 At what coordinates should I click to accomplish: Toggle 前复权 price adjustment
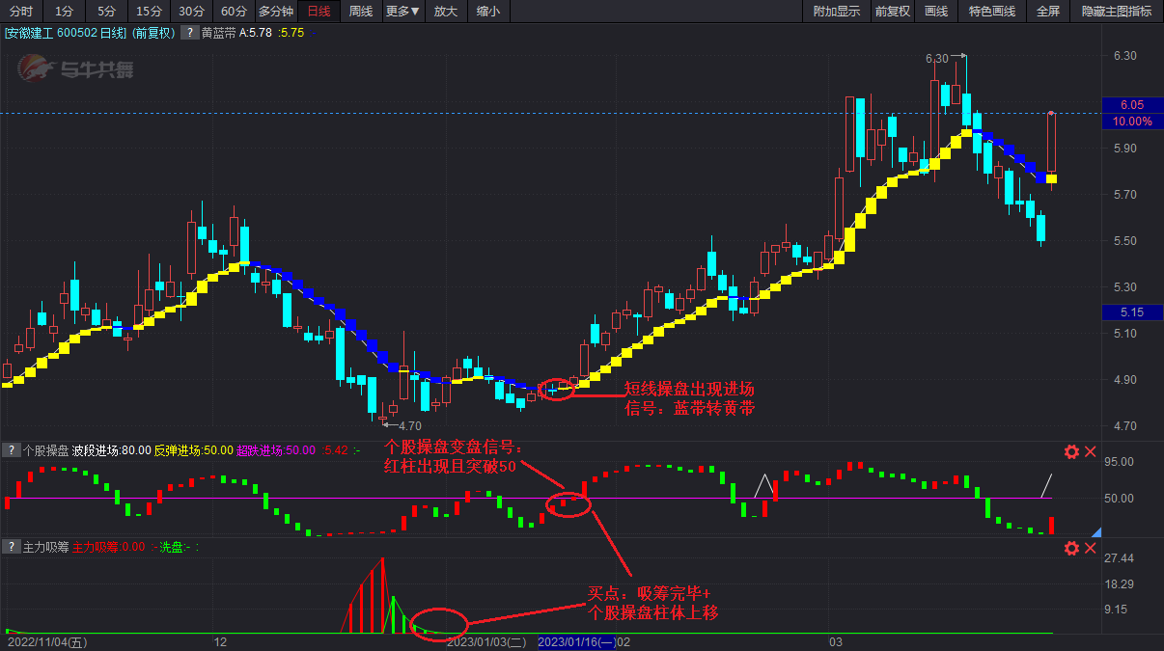pyautogui.click(x=893, y=12)
